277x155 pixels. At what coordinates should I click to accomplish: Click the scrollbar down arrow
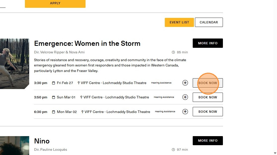pyautogui.click(x=275, y=153)
